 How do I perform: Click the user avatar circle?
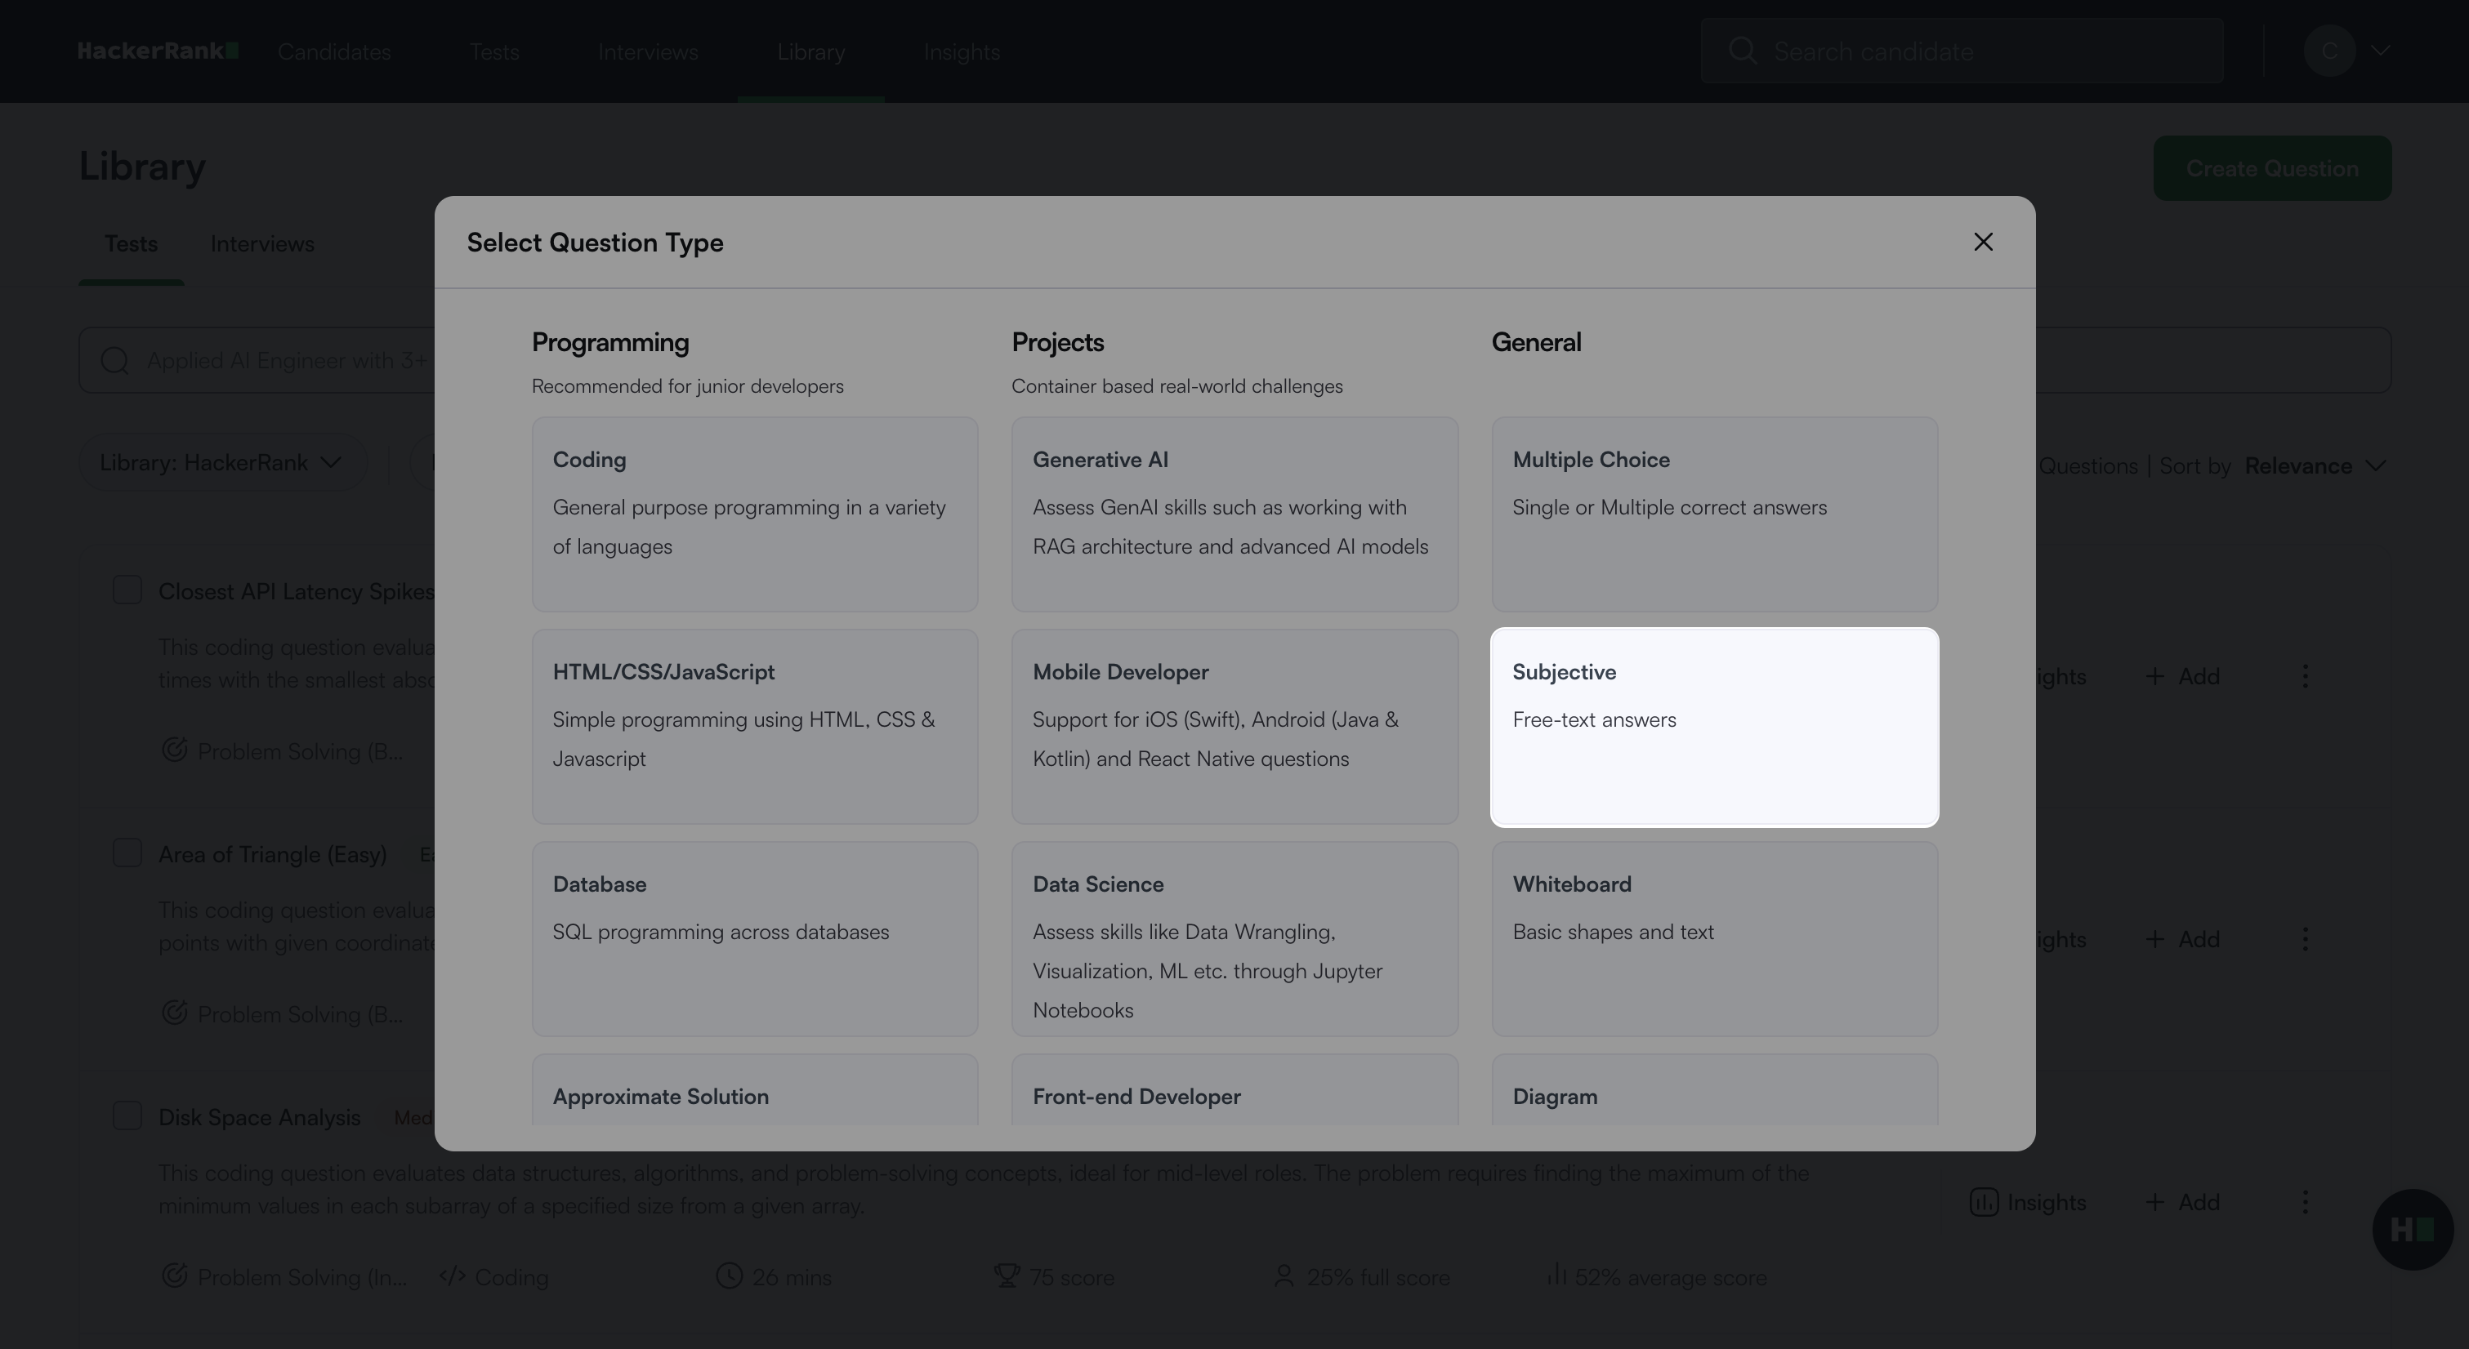coord(2328,51)
